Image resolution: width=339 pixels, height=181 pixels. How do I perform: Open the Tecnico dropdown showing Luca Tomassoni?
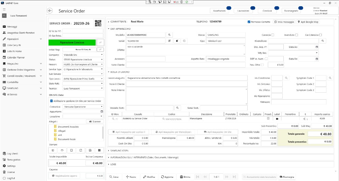pos(83,88)
